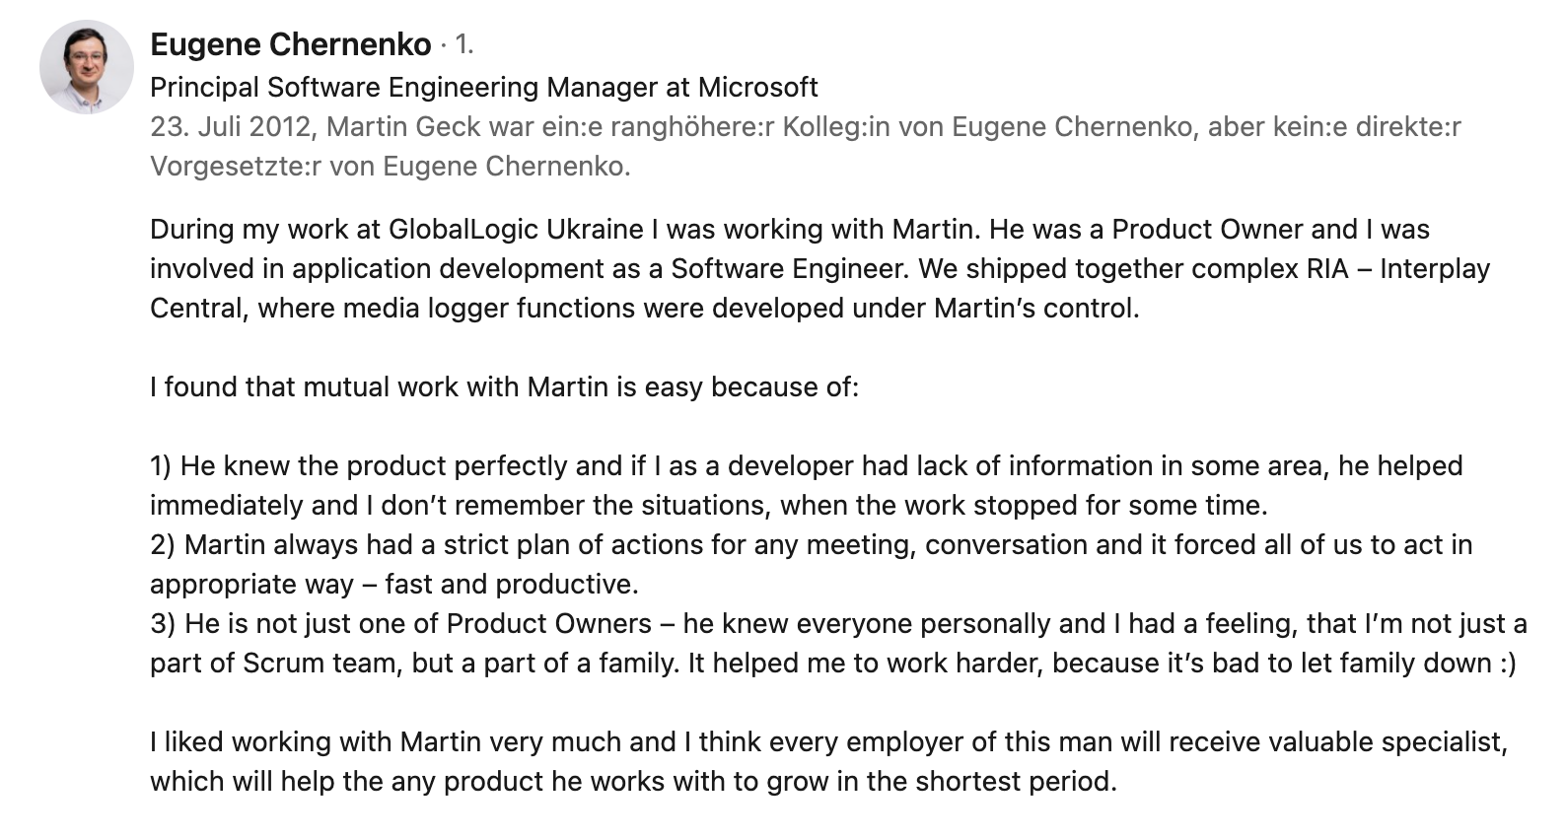The image size is (1566, 840).
Task: Click the words Product Owner and I was
Action: point(1270,230)
